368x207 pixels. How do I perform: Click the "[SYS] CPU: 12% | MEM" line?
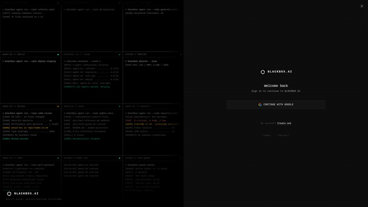point(147,65)
